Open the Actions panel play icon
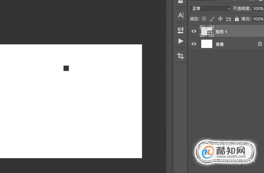This screenshot has width=264, height=173. [181, 41]
